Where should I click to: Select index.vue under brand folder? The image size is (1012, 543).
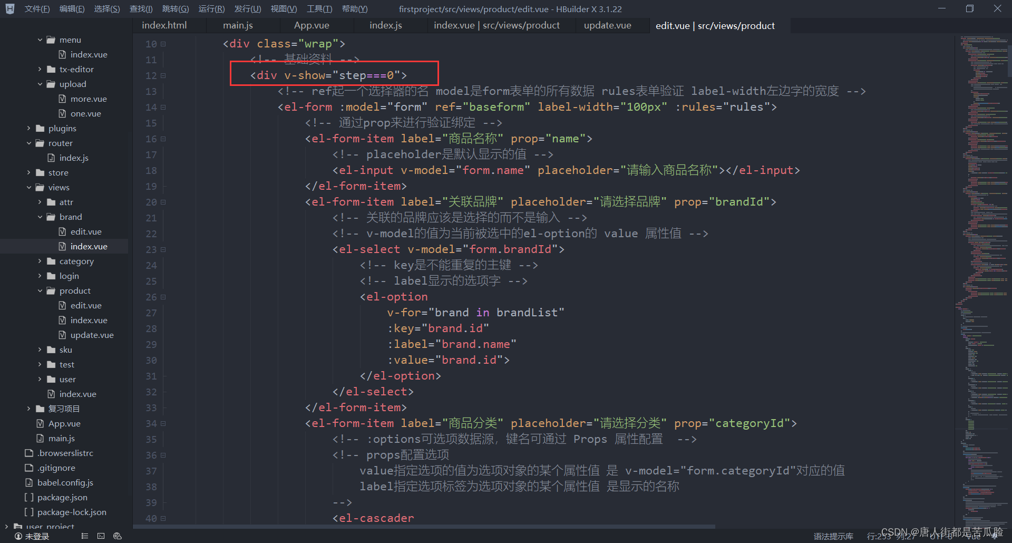(89, 246)
